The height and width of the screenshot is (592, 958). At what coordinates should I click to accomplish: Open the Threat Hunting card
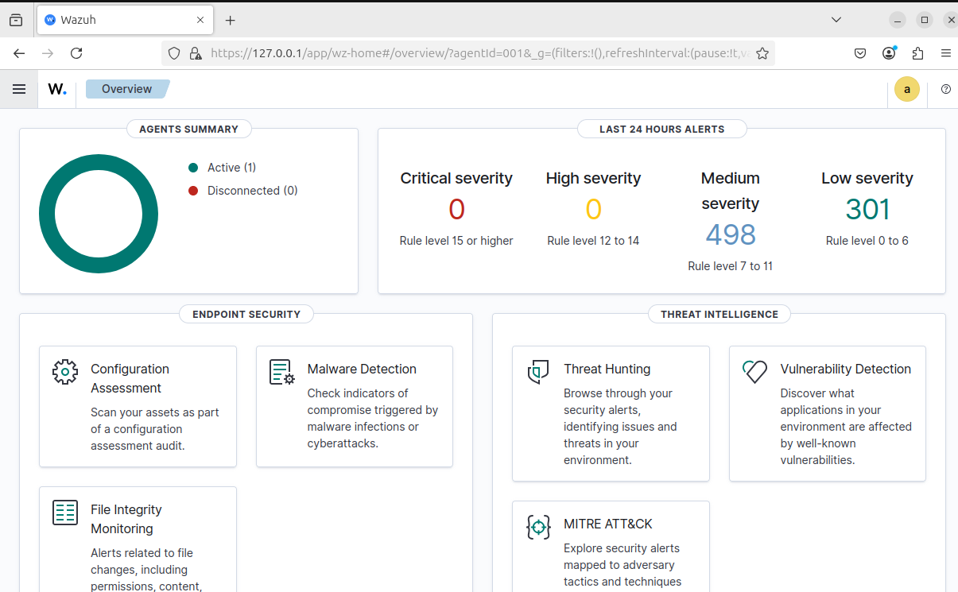click(x=611, y=413)
